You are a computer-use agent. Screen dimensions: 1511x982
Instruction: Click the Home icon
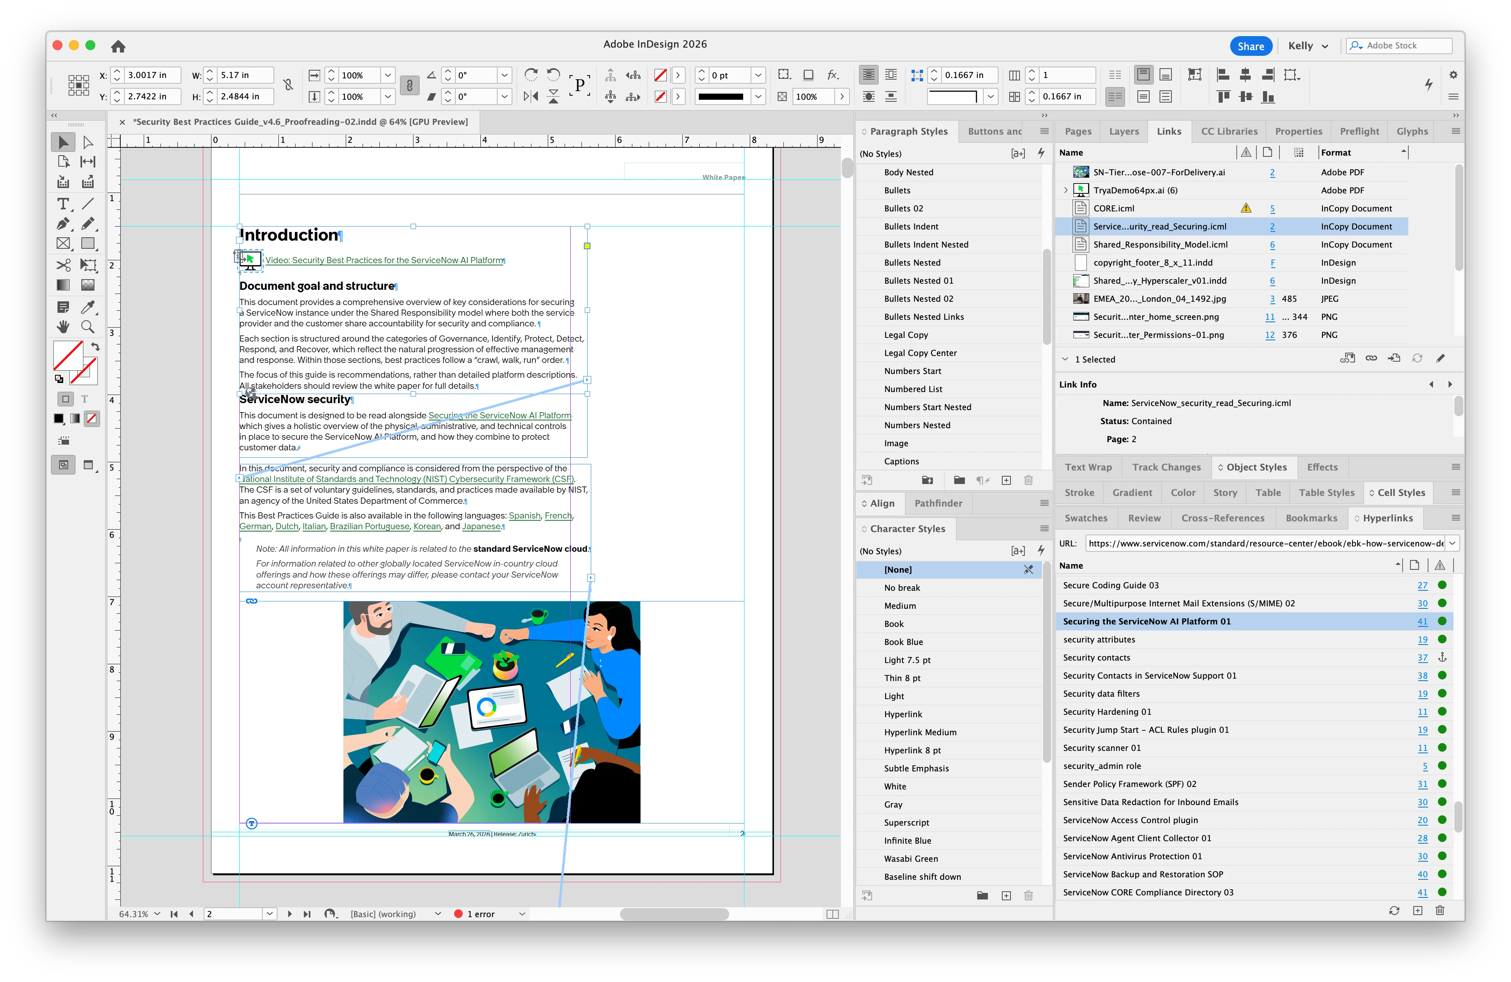pos(118,46)
